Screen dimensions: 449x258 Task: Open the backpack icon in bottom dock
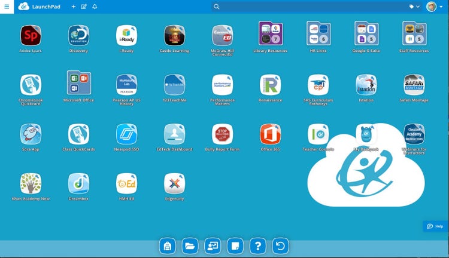(167, 245)
